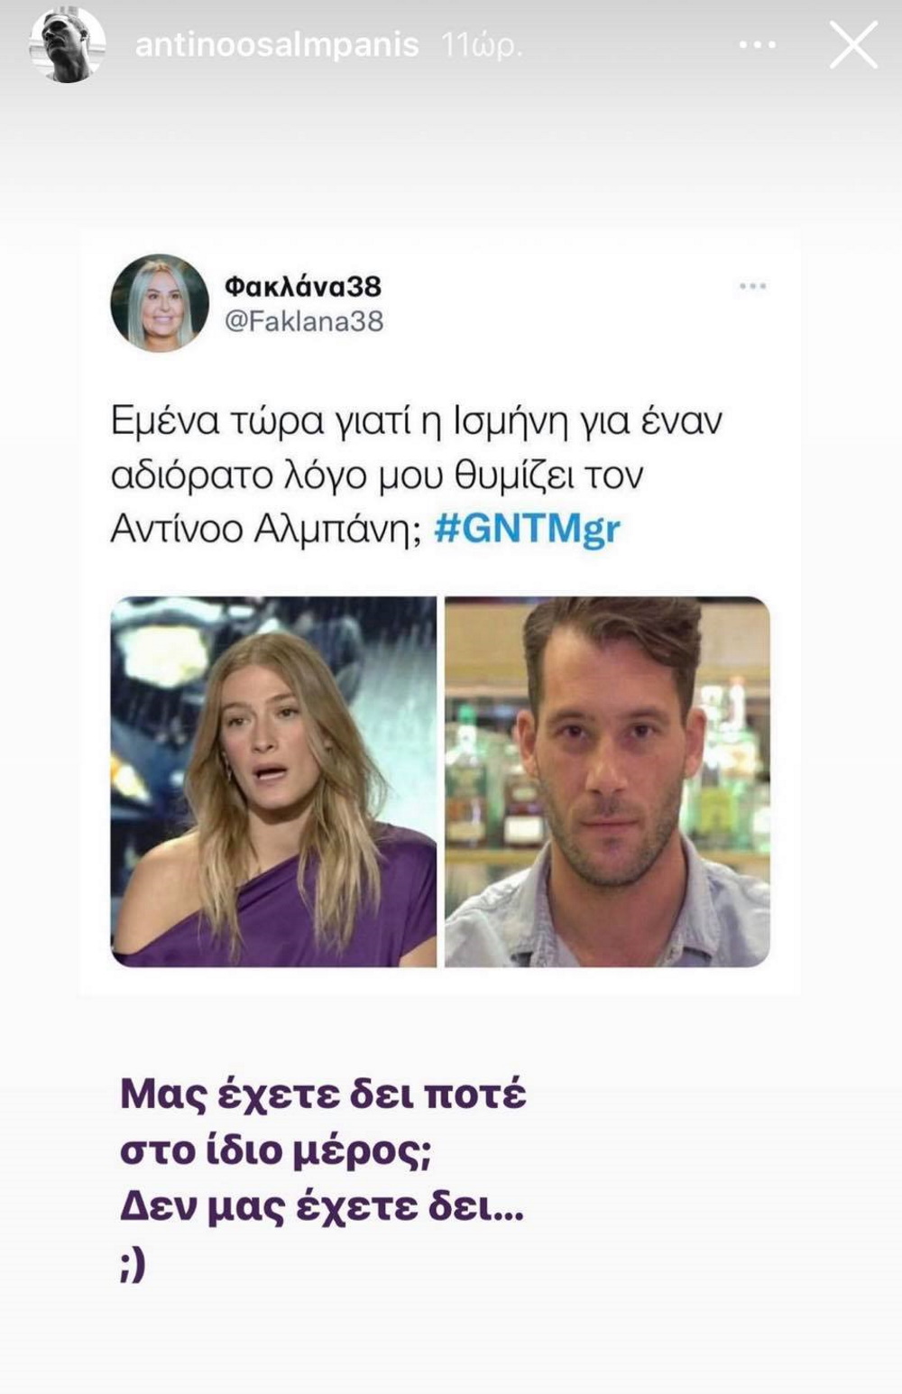Open the #GNTMgr hashtag
Viewport: 902px width, 1394px height.
click(x=528, y=529)
